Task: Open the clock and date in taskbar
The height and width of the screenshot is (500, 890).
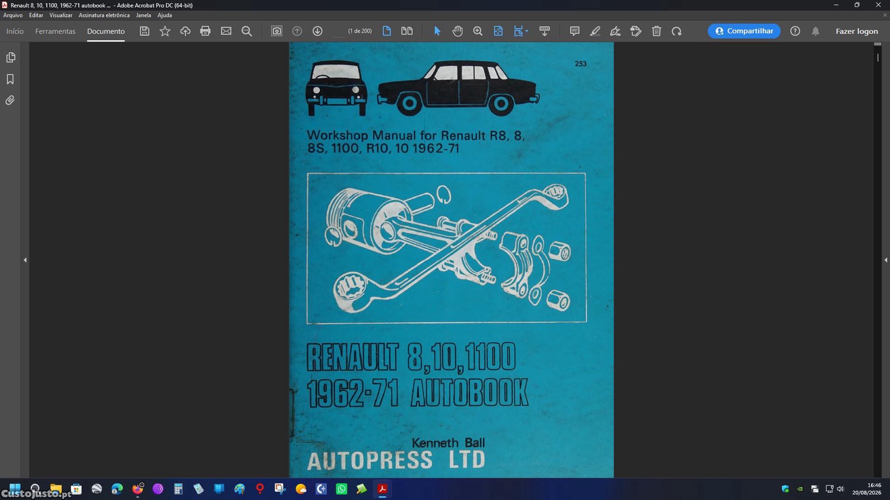Action: (867, 489)
